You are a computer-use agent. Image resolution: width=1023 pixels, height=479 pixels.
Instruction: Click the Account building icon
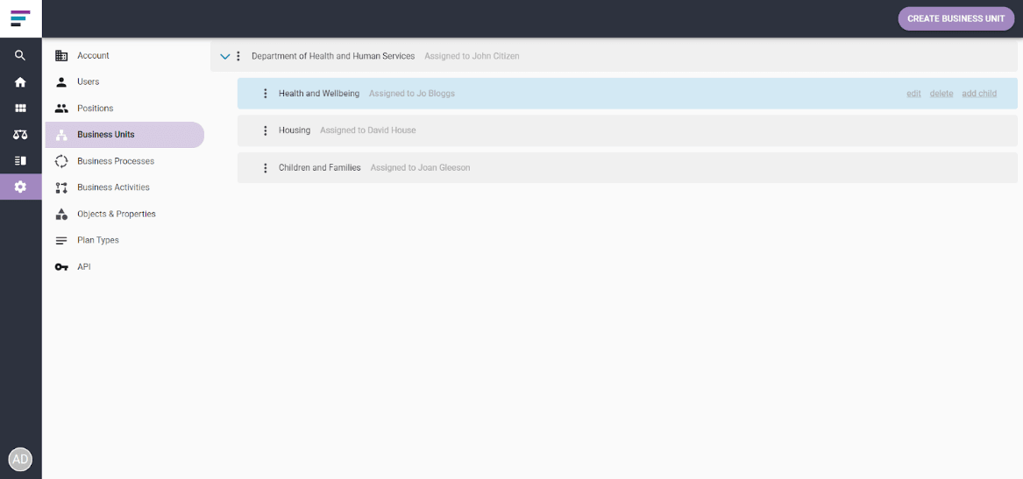pos(61,55)
